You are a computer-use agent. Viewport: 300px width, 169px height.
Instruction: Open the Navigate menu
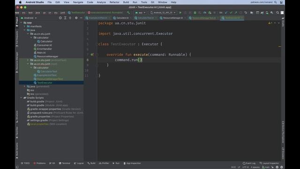point(78,2)
